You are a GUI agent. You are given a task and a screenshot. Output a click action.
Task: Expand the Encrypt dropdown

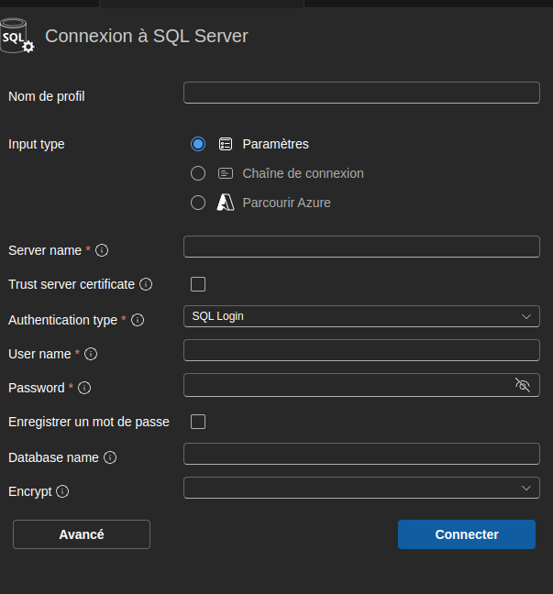361,488
